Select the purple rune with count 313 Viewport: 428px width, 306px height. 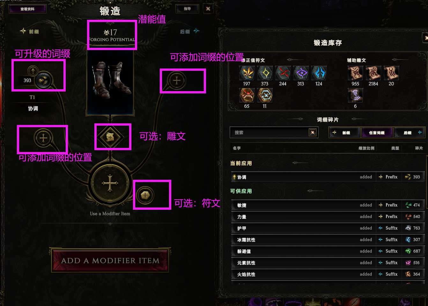point(301,73)
